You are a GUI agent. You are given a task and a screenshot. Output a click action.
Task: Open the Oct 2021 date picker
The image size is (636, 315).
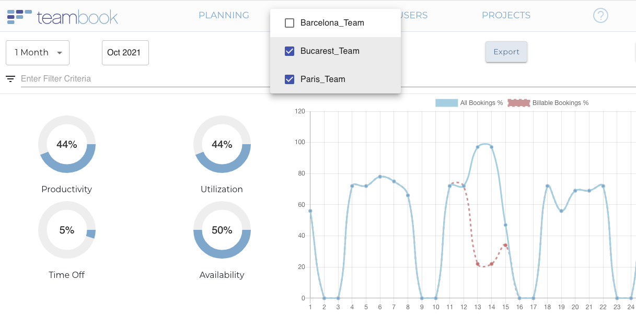tap(125, 53)
